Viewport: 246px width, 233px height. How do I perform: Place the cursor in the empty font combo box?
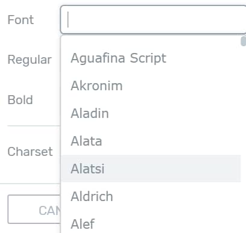tap(153, 20)
